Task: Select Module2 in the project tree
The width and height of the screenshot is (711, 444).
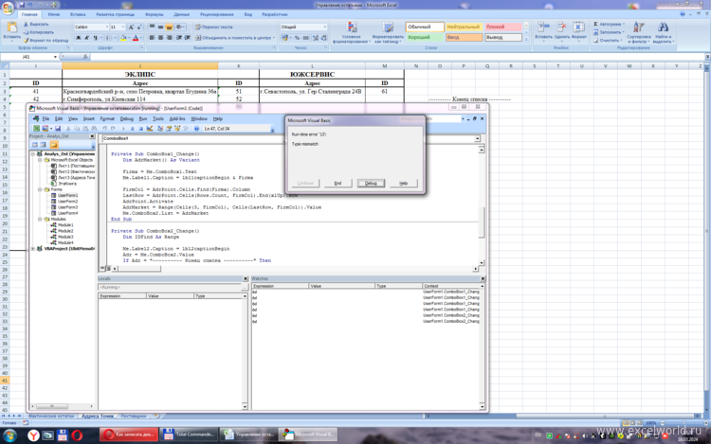Action: [x=65, y=231]
